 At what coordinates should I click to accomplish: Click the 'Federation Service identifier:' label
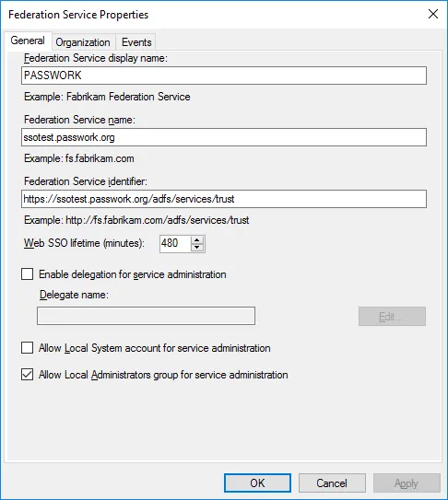86,181
